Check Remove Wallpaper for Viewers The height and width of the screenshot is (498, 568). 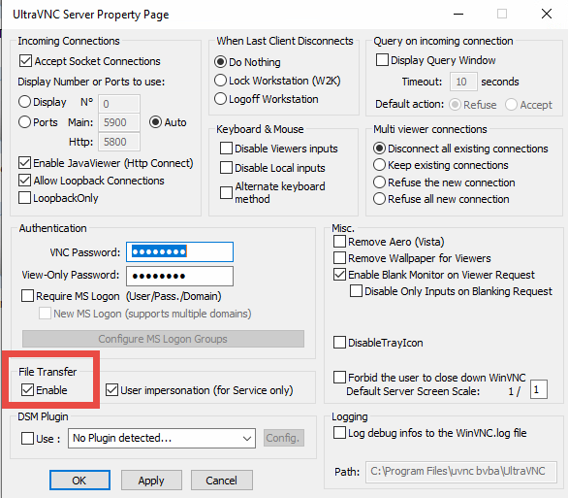tap(339, 258)
